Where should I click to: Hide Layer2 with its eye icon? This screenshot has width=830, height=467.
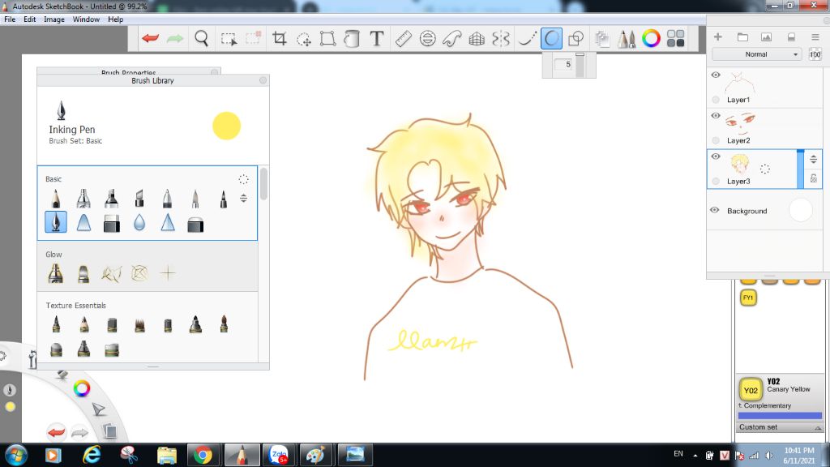716,115
